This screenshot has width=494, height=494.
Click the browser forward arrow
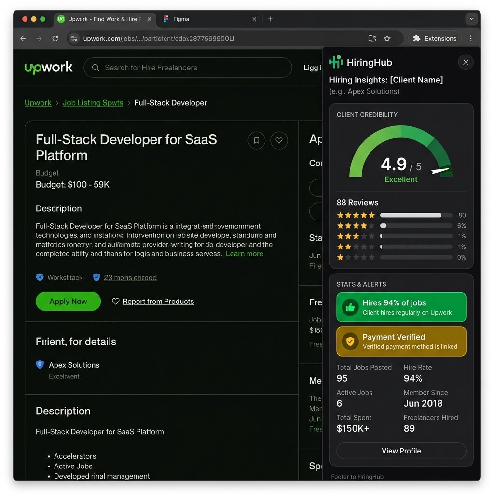pyautogui.click(x=39, y=39)
